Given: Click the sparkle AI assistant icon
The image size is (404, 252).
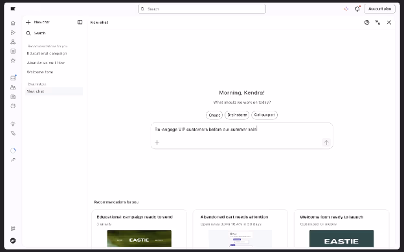Looking at the screenshot, I should (346, 9).
